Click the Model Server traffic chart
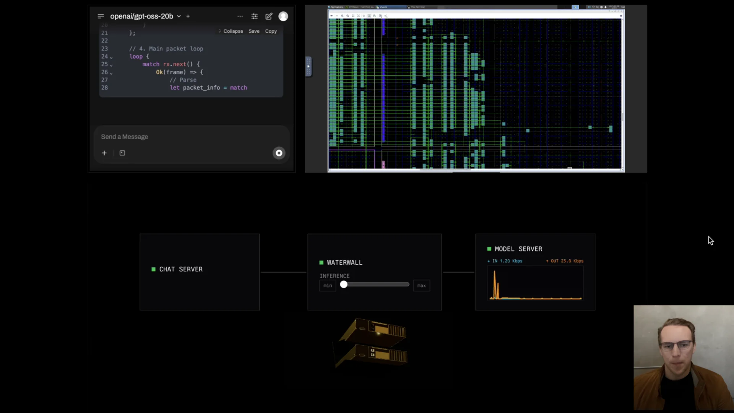Image resolution: width=734 pixels, height=413 pixels. pyautogui.click(x=535, y=283)
